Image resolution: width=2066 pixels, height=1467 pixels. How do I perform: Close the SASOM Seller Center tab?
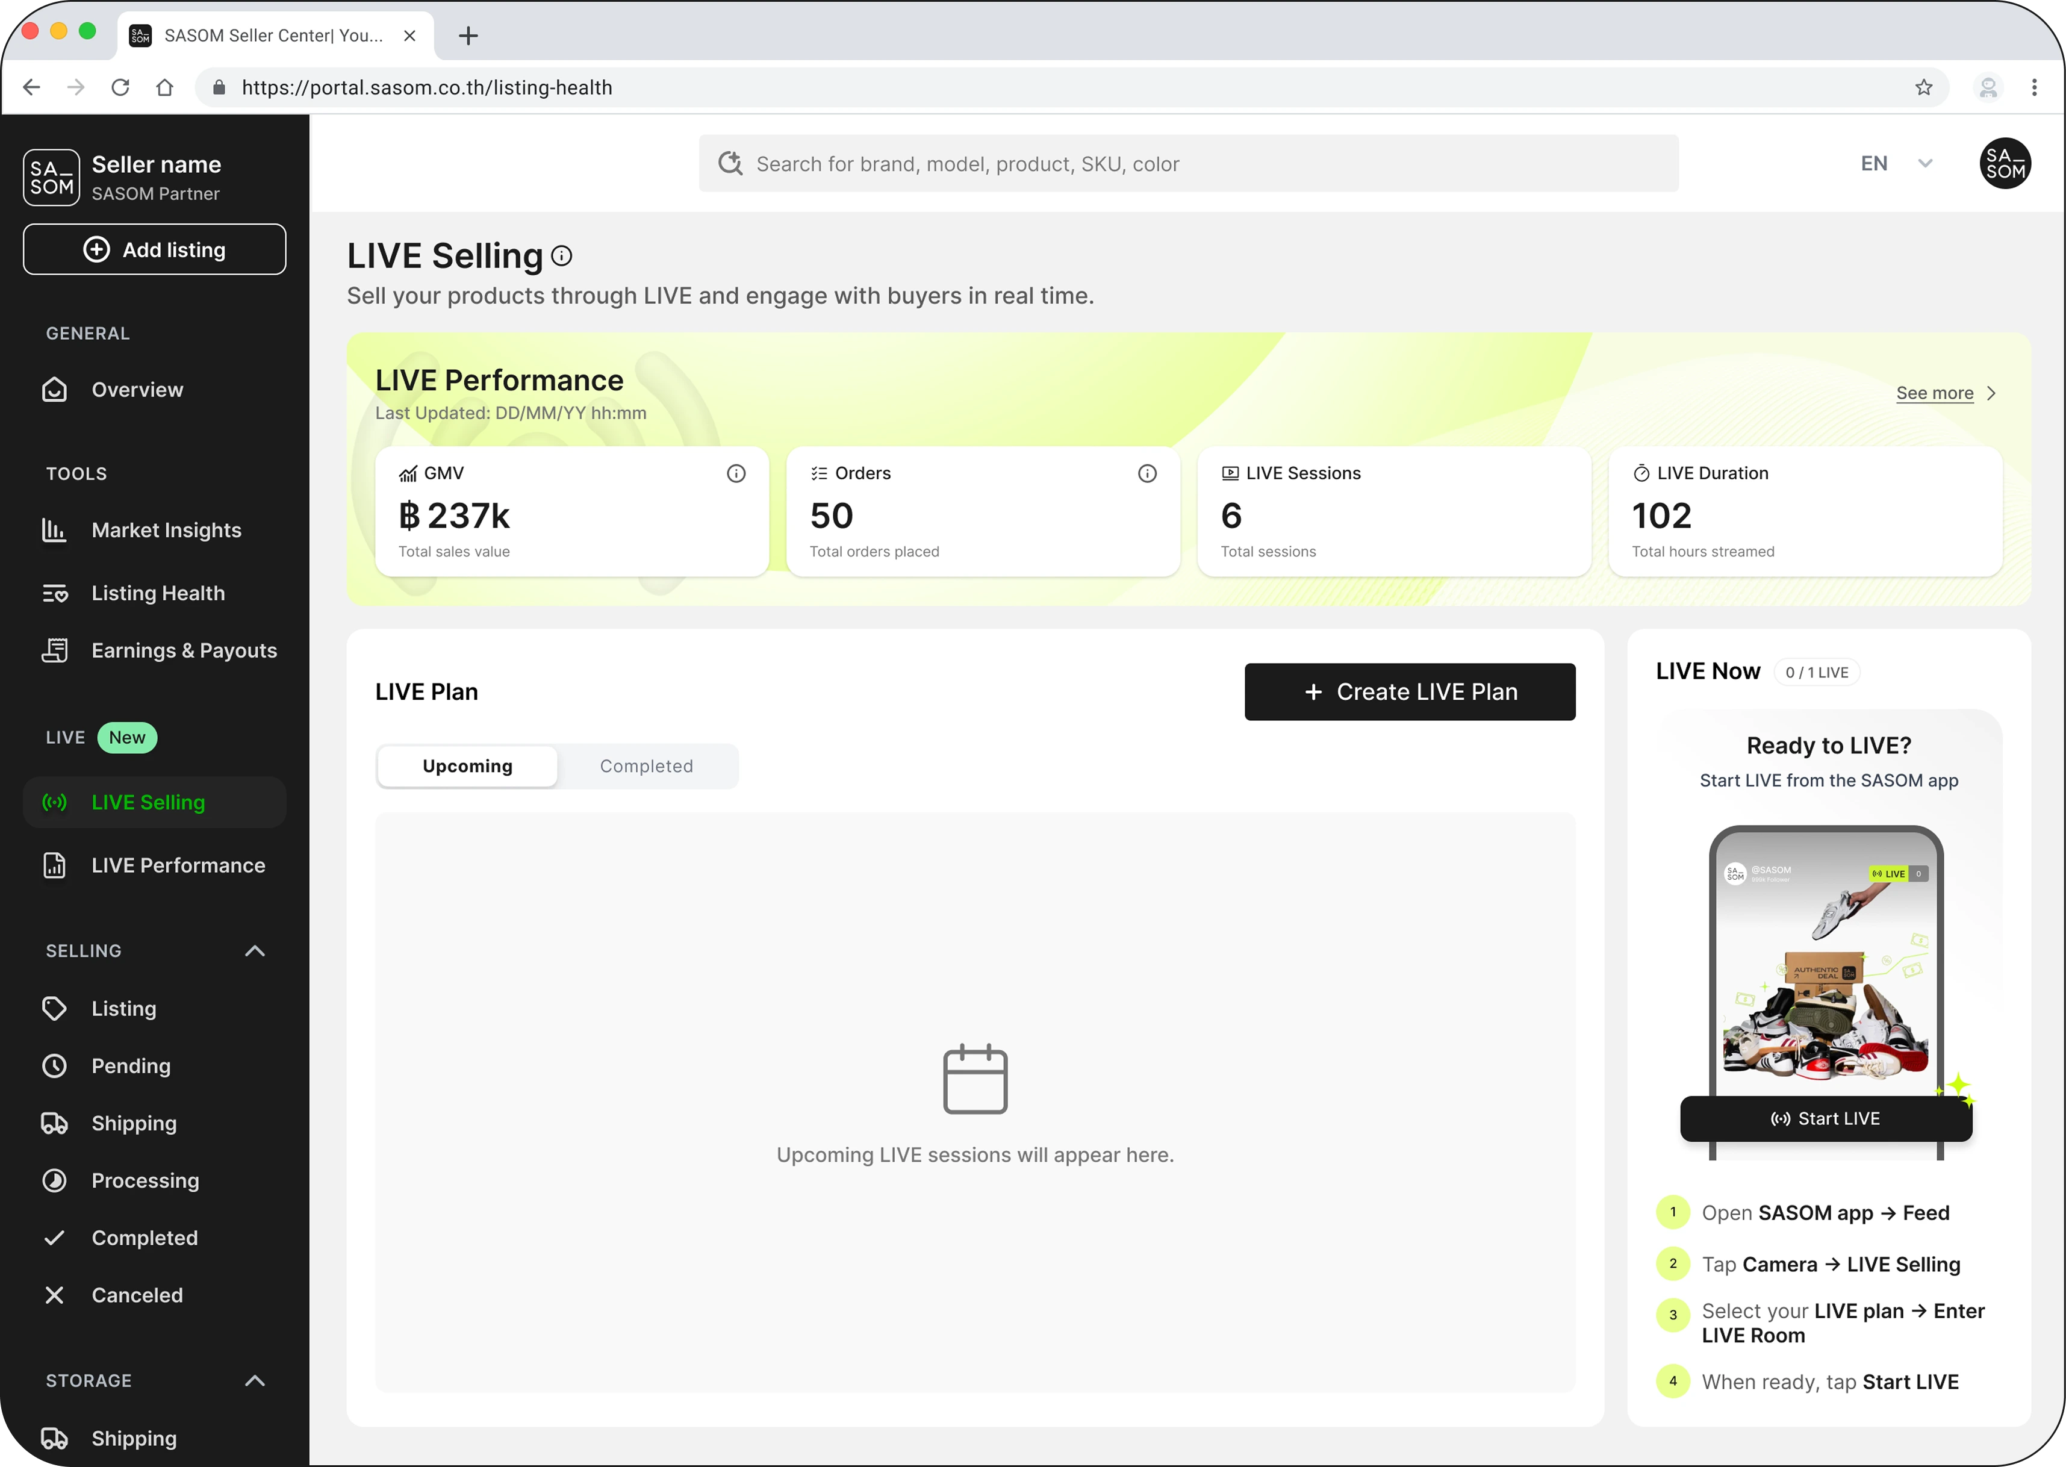click(x=410, y=36)
